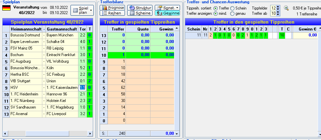Select the mind. Treffer display option
This screenshot has width=321, height=140.
pyautogui.click(x=215, y=14)
